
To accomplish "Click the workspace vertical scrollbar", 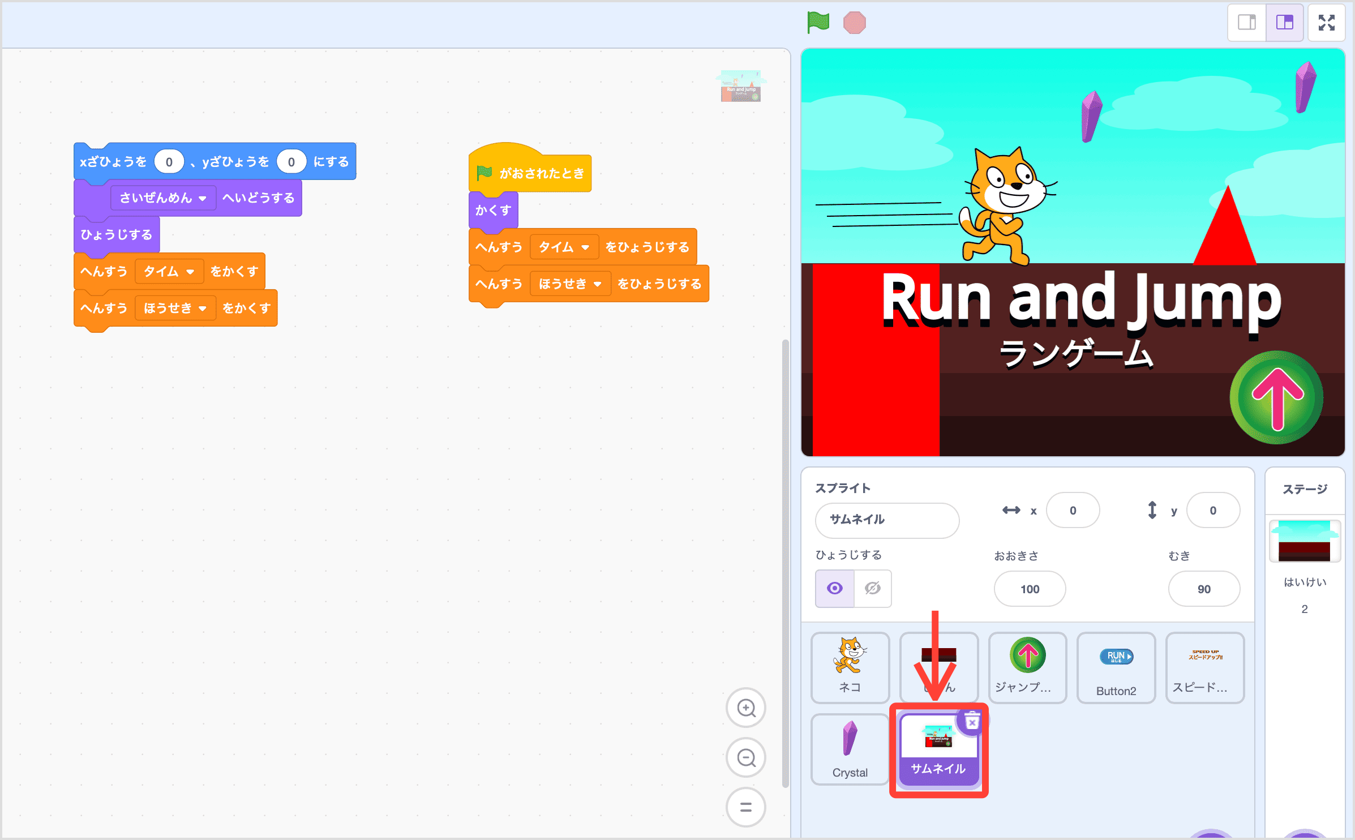I will point(785,563).
